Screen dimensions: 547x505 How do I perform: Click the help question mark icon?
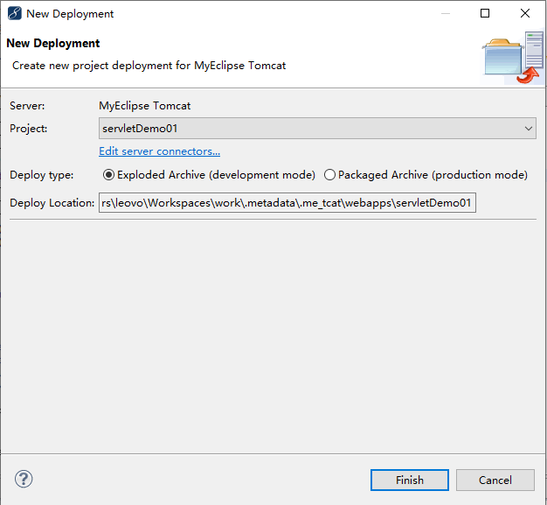click(x=24, y=479)
